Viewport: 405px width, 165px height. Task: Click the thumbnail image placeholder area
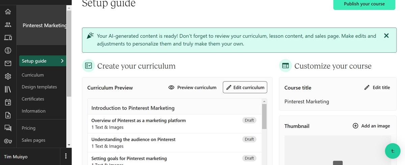[x=338, y=150]
